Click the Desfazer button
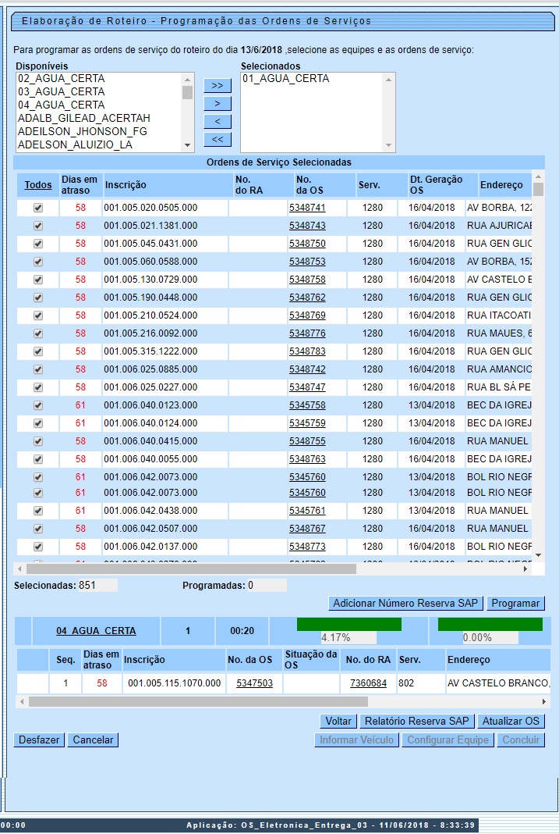The width and height of the screenshot is (559, 834). (x=39, y=740)
